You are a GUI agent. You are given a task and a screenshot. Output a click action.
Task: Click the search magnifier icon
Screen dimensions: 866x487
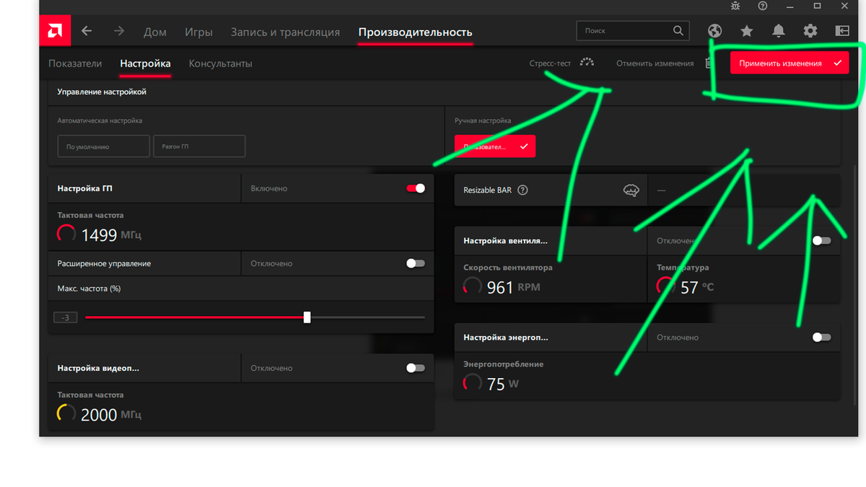(678, 31)
